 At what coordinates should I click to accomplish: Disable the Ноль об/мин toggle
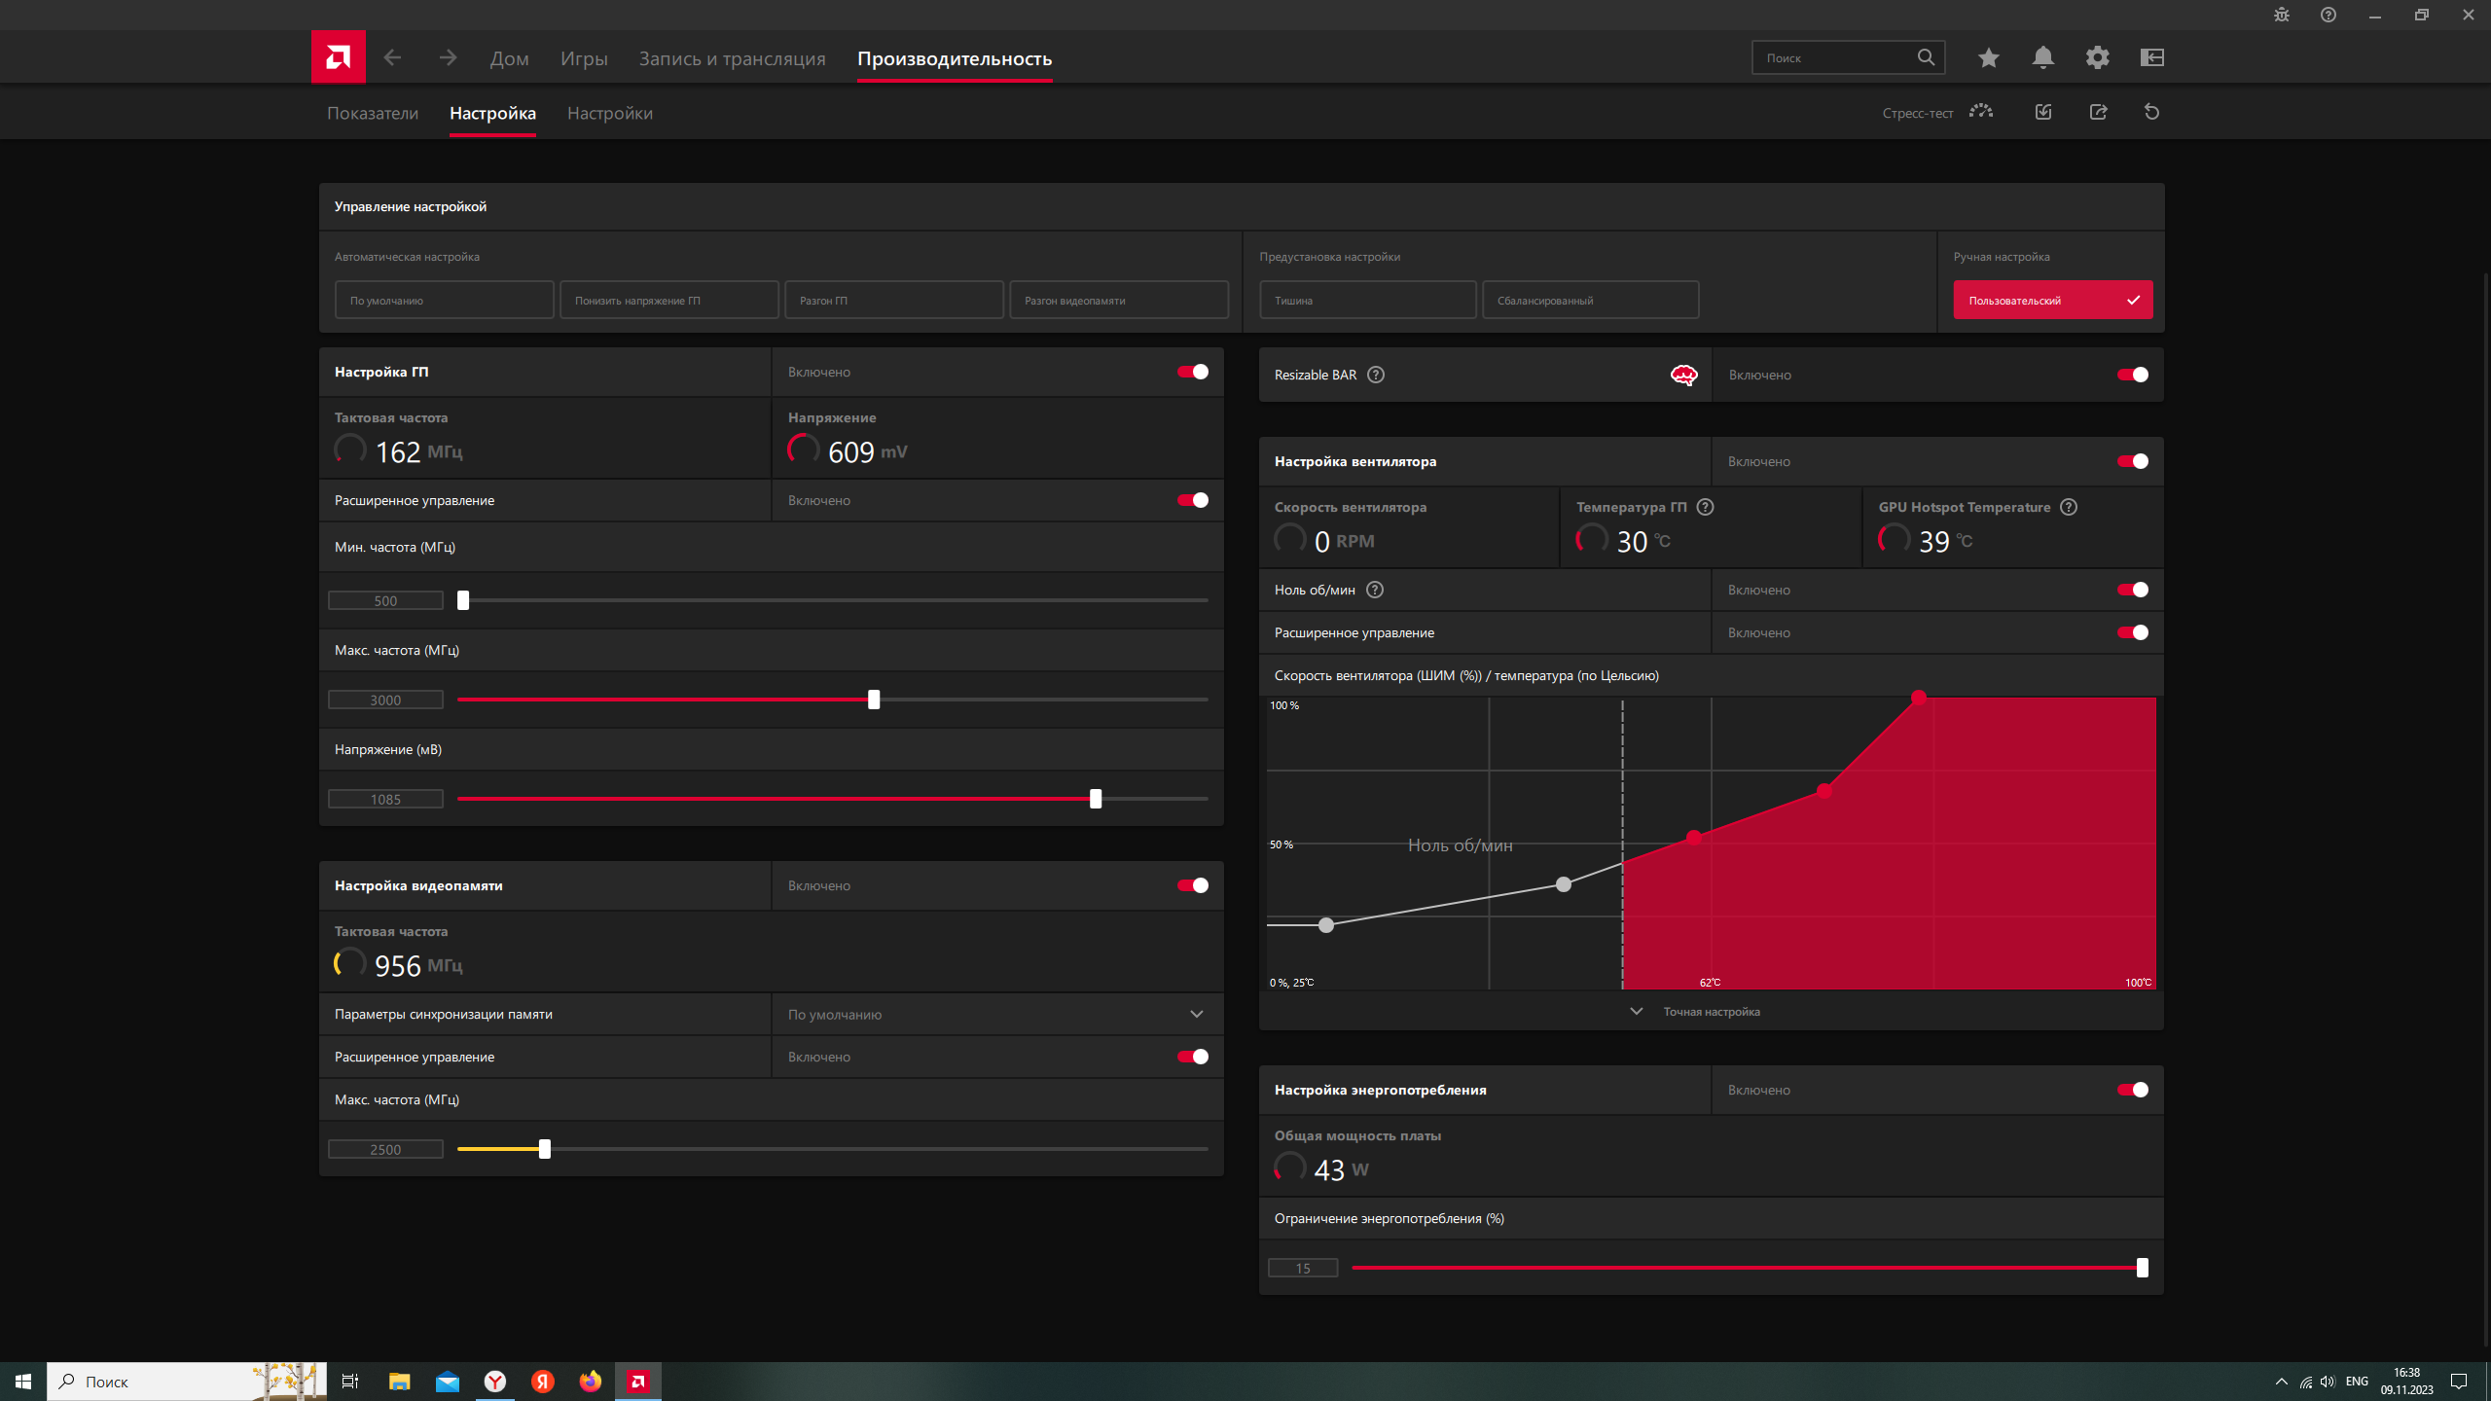click(2132, 590)
